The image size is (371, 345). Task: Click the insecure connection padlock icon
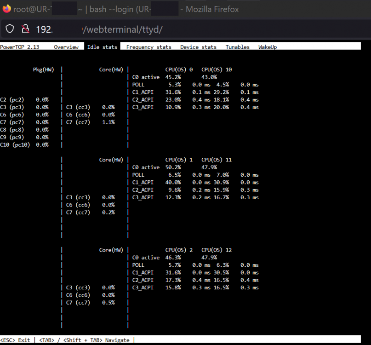(x=25, y=29)
